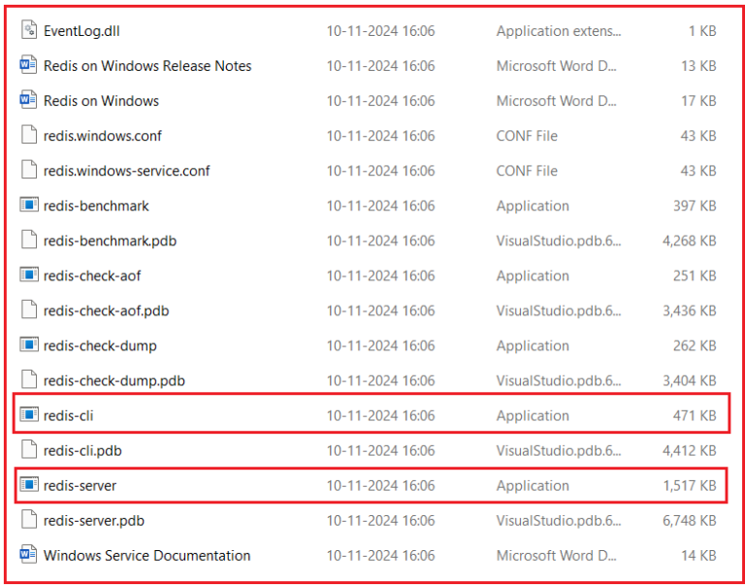Select the redis-check-dump application icon
The height and width of the screenshot is (586, 745).
point(28,345)
